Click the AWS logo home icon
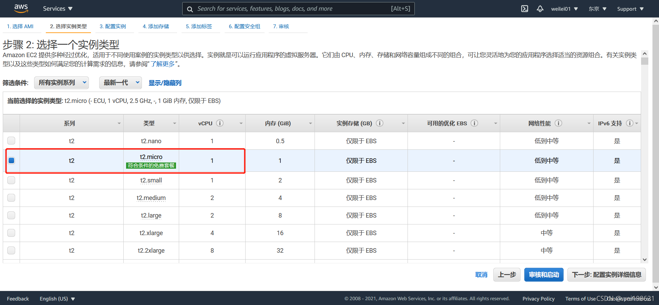Image resolution: width=659 pixels, height=305 pixels. 21,9
